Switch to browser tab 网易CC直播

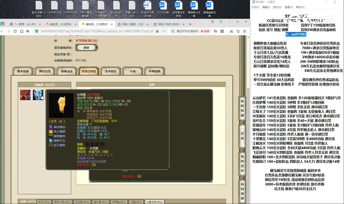pyautogui.click(x=132, y=24)
